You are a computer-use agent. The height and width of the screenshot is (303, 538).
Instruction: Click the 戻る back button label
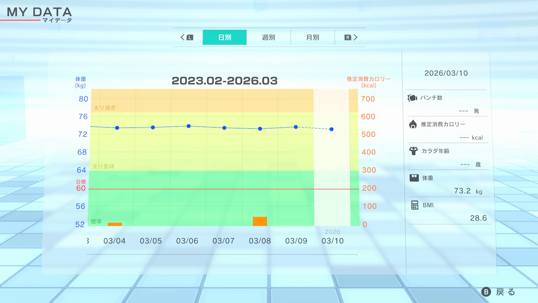point(505,292)
